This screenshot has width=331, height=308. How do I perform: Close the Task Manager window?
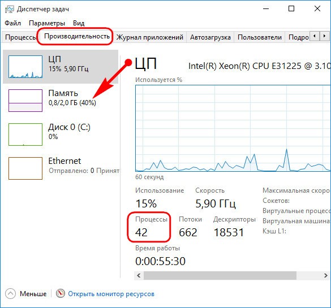pos(317,9)
